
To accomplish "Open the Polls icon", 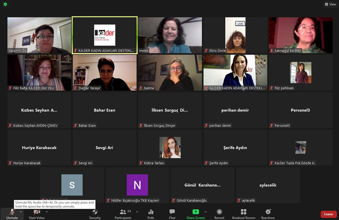I will tap(151, 212).
